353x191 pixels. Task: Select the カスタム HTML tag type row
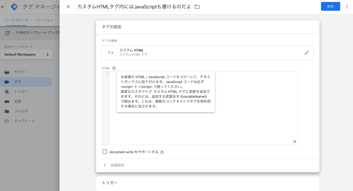(x=208, y=53)
